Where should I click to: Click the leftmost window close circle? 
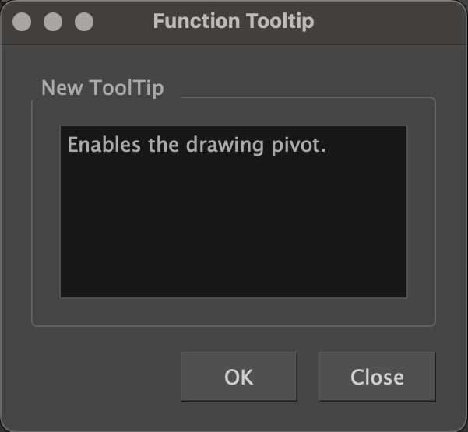coord(23,22)
